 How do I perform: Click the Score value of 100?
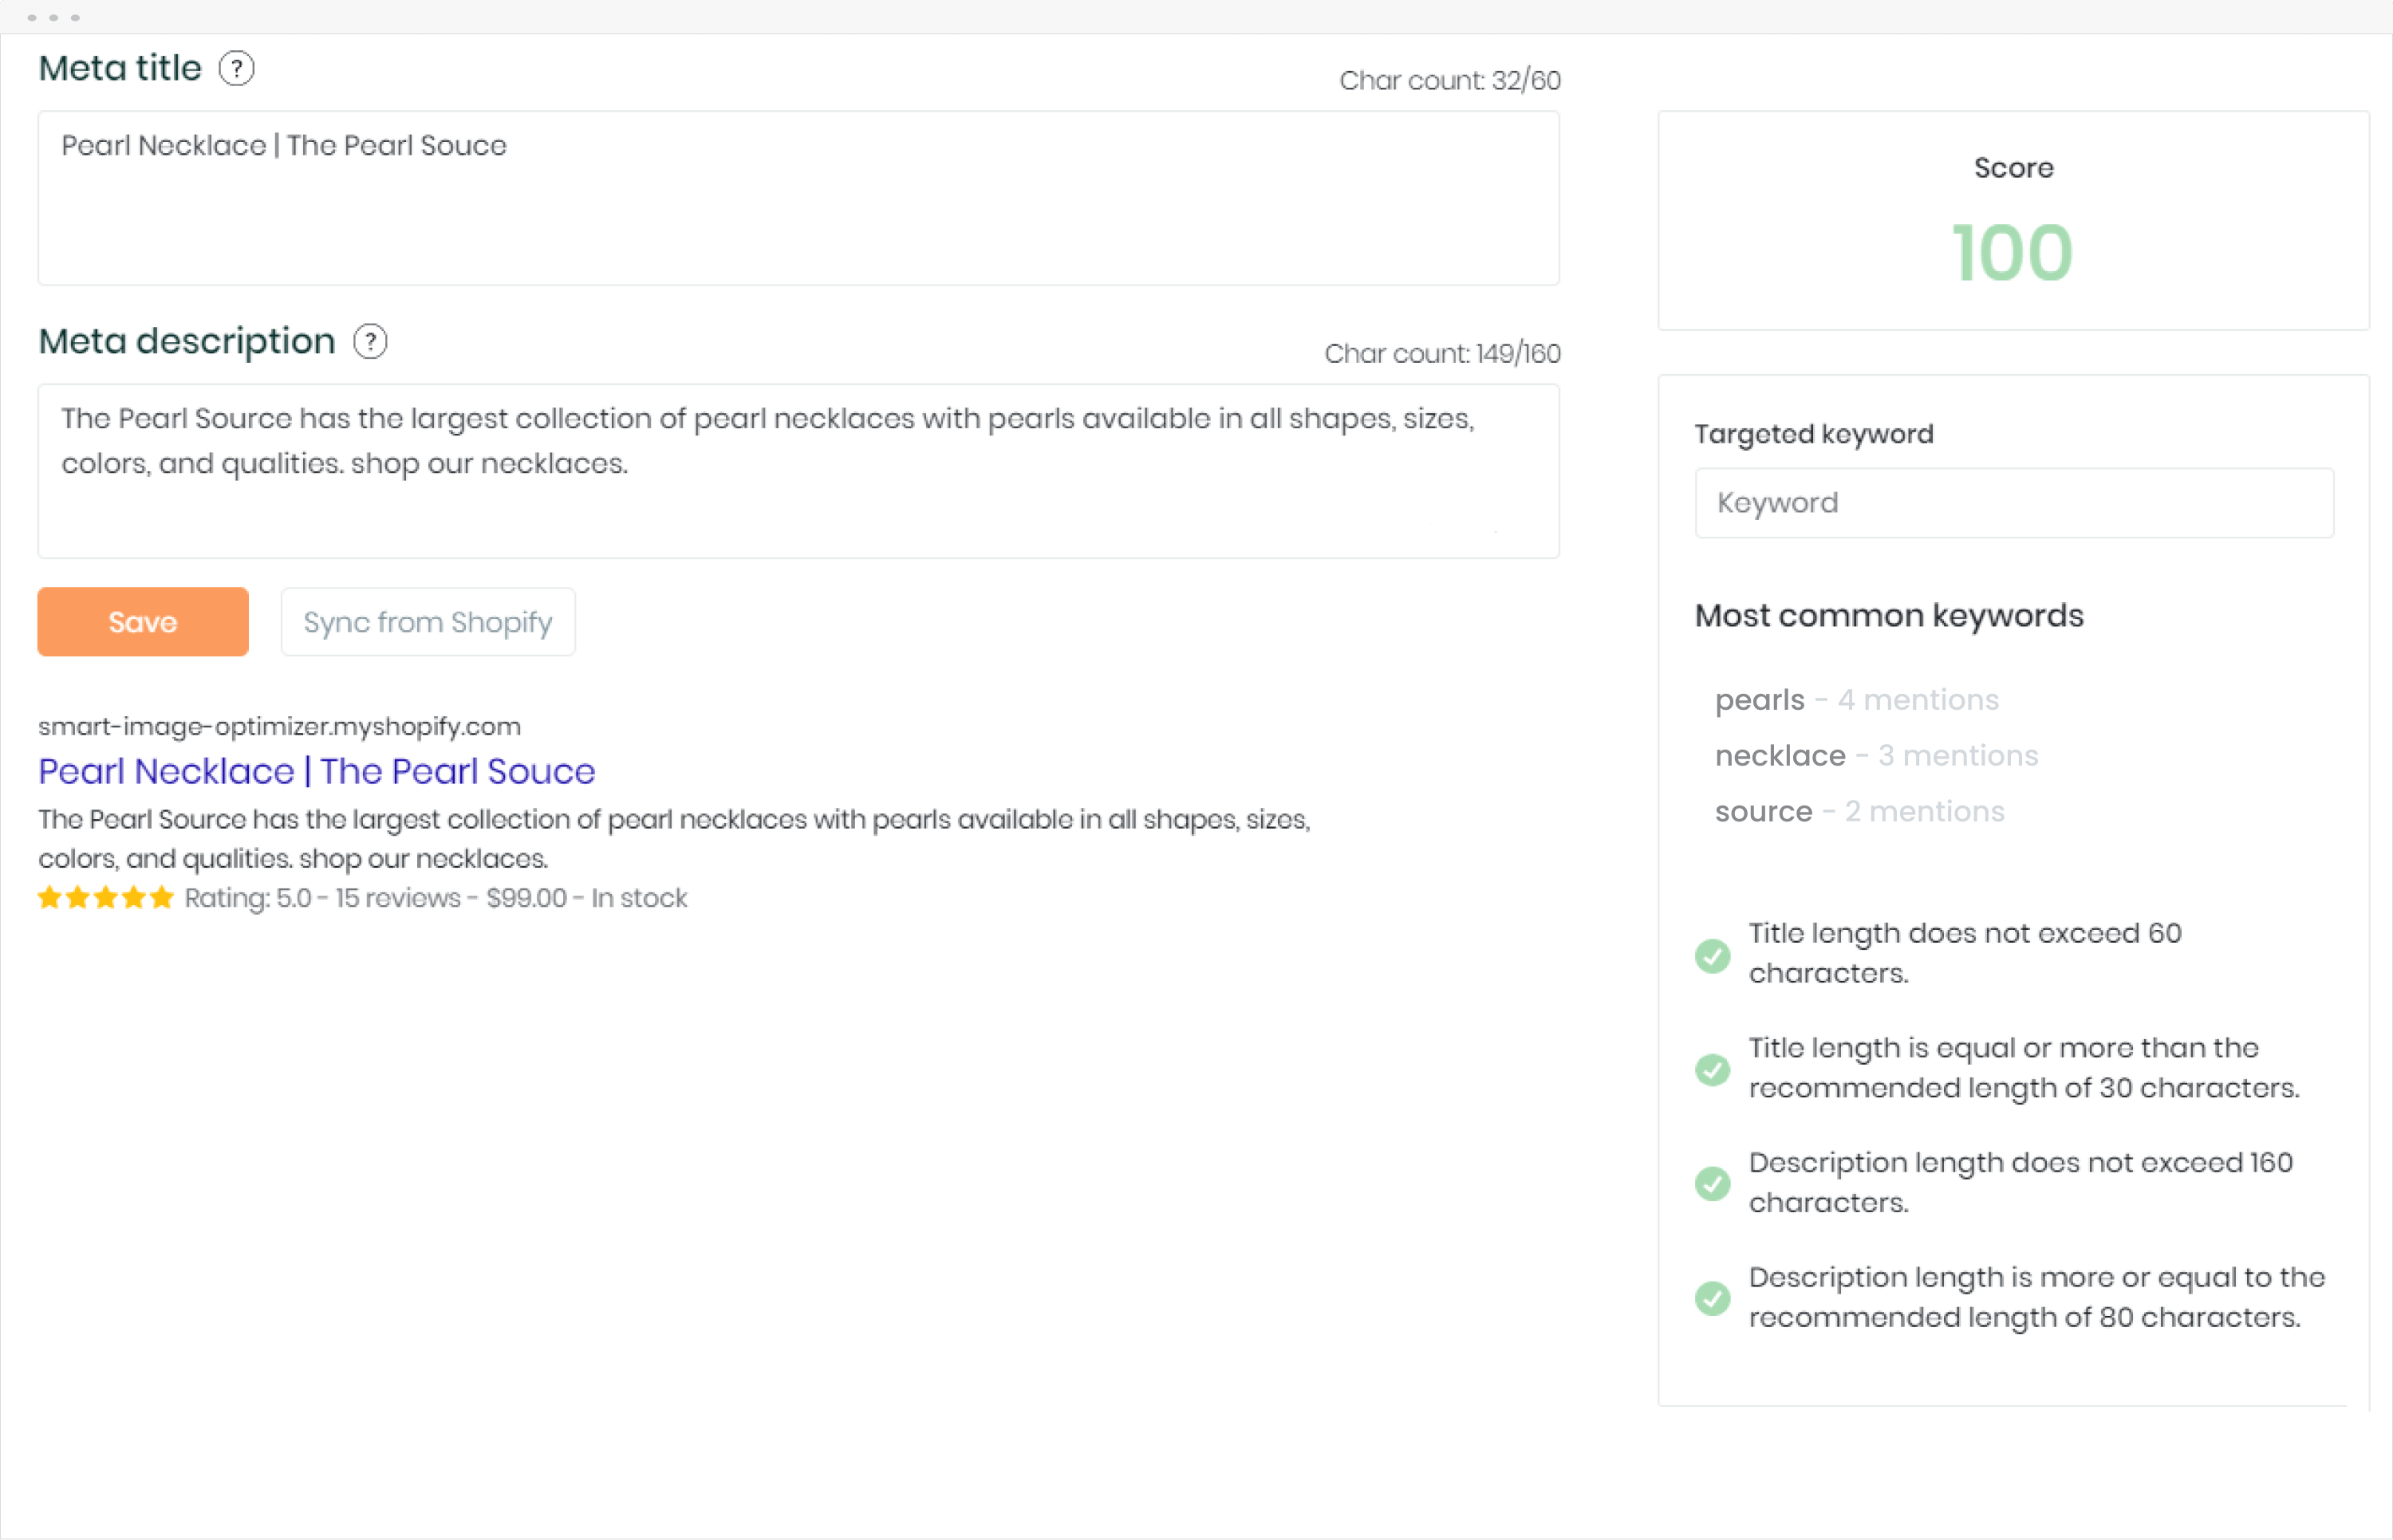click(x=2012, y=251)
